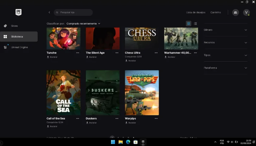Open more options for Chess Ultra
Image resolution: width=256 pixels, height=146 pixels.
coord(156,53)
